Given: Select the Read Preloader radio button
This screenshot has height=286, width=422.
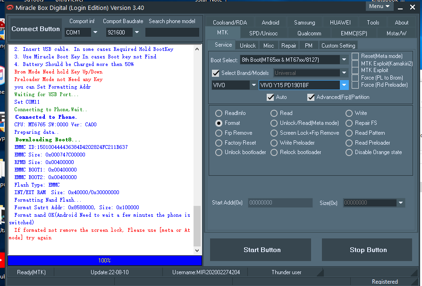Looking at the screenshot, I should (x=349, y=143).
